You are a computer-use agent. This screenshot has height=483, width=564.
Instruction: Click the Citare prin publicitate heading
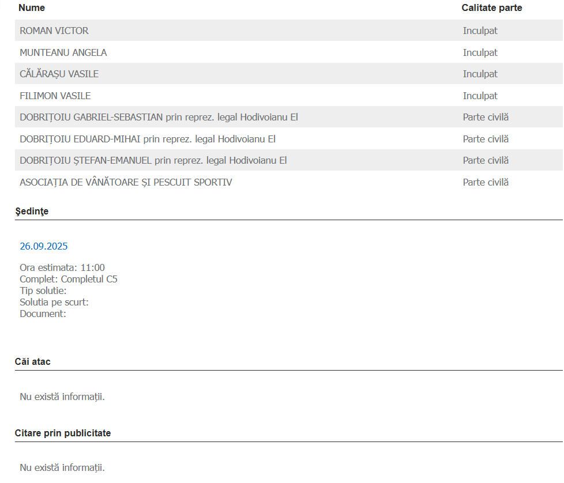pyautogui.click(x=63, y=433)
